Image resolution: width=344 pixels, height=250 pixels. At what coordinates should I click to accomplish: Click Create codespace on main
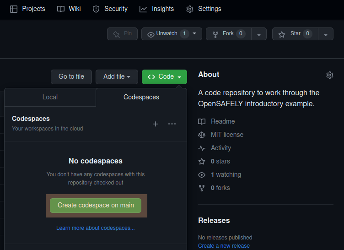(x=96, y=206)
